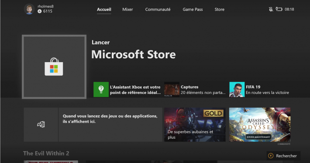310x163 pixels.
Task: Click the 08:18 clock
Action: (289, 9)
